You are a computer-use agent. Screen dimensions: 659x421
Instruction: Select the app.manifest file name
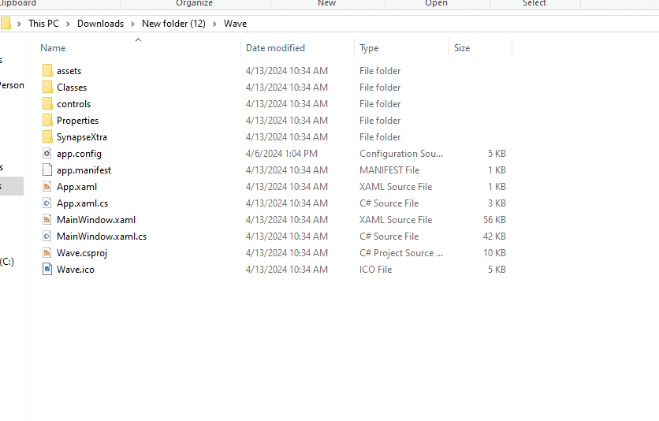coord(84,170)
